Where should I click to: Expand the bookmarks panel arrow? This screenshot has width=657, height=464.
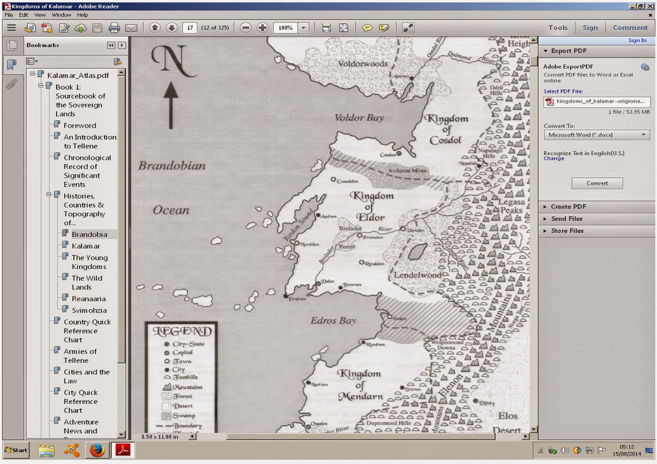pyautogui.click(x=122, y=45)
